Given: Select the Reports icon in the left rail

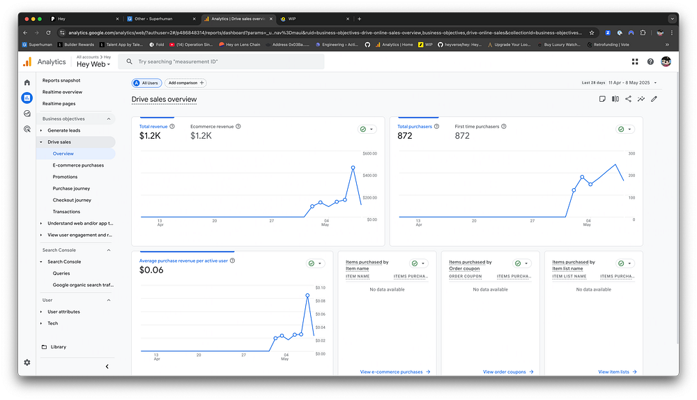Looking at the screenshot, I should click(27, 98).
